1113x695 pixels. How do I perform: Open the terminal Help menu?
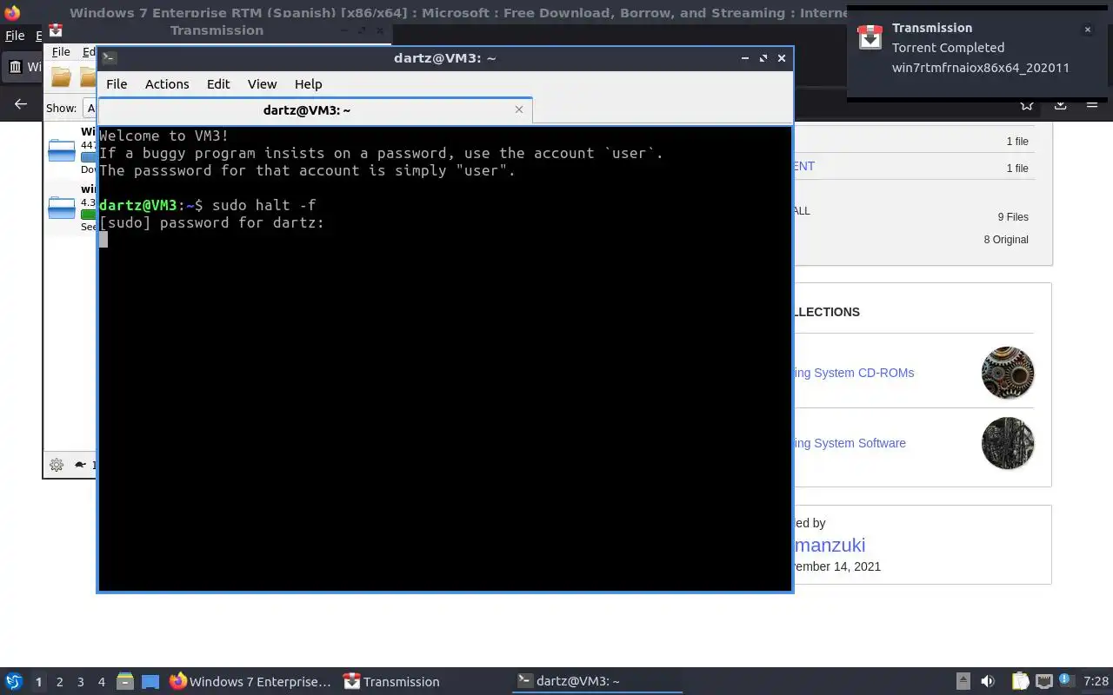(x=308, y=84)
